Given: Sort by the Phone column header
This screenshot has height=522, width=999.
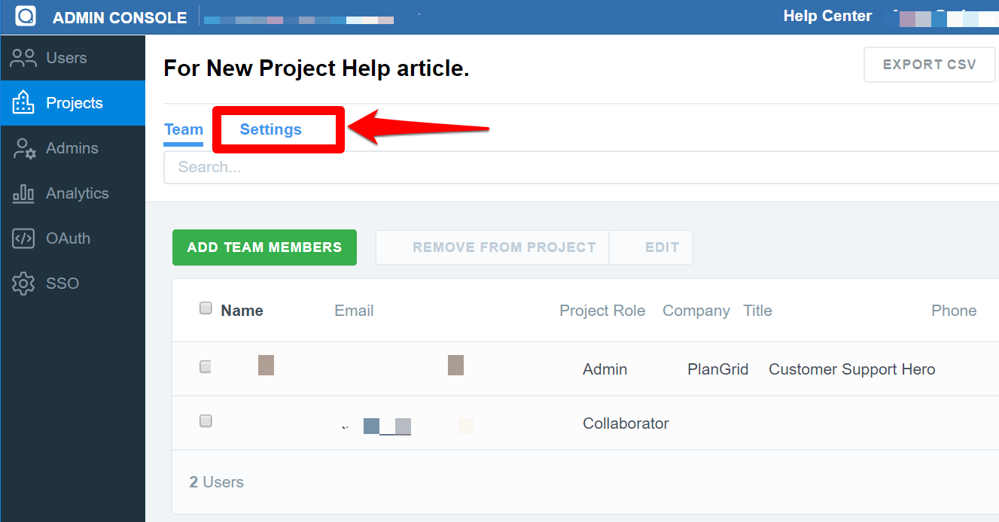Looking at the screenshot, I should point(954,311).
